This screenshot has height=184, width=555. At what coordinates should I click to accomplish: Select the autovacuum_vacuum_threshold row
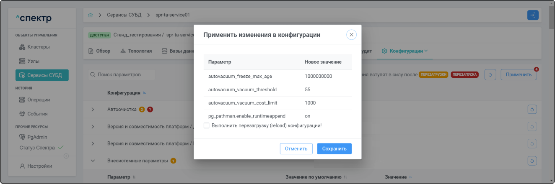pos(277,89)
